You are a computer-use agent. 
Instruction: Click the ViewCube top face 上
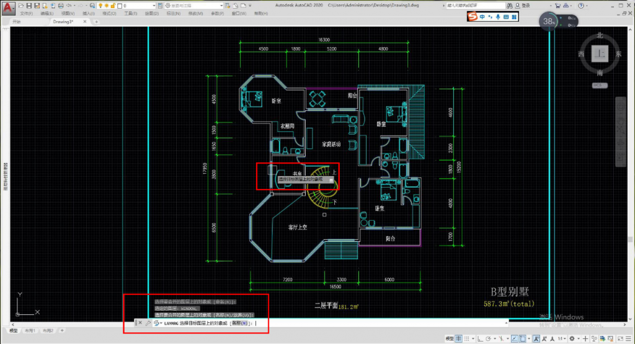600,54
